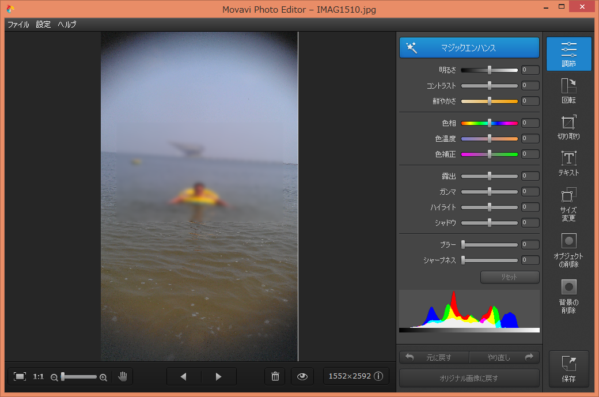Click the 色温度 slider handle
This screenshot has height=397, width=599.
490,139
